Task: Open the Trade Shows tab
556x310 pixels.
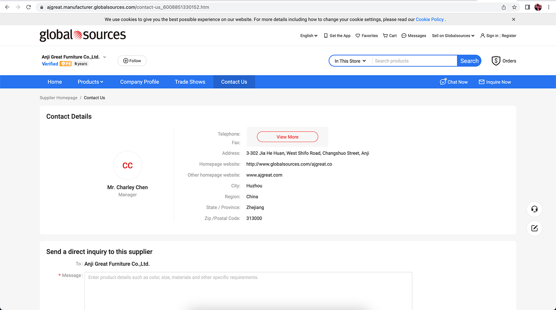Action: click(x=190, y=82)
